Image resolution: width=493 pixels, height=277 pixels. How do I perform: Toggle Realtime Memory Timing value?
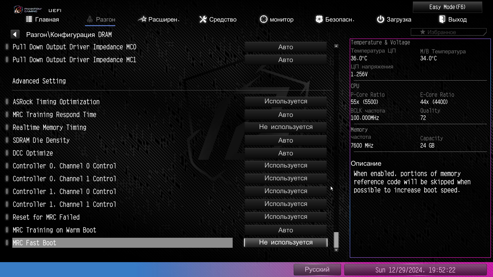(x=286, y=127)
